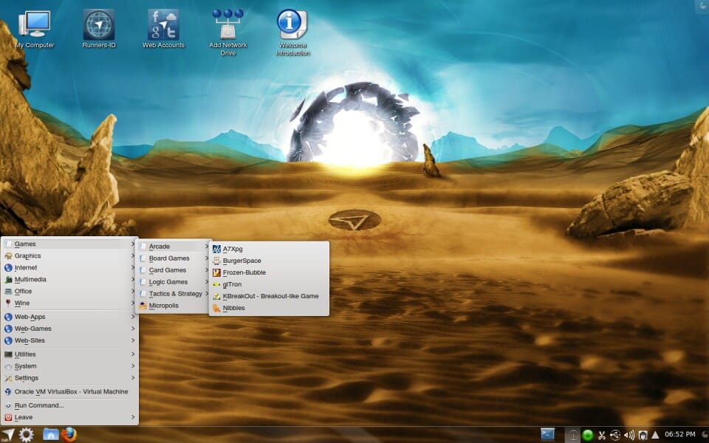Launch Oracle VM VirtualBox - Virtual Machine

pos(69,391)
